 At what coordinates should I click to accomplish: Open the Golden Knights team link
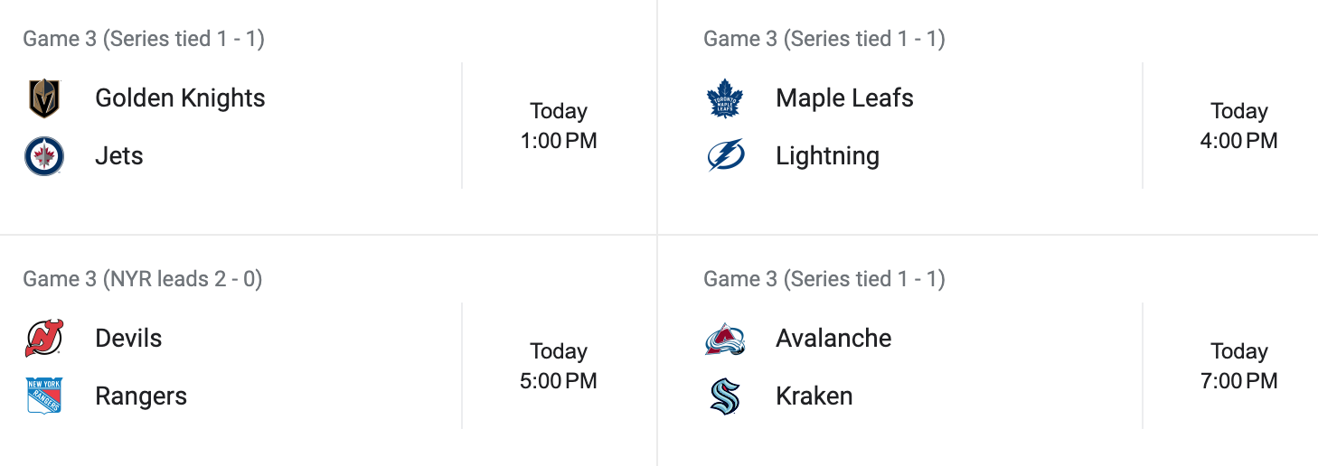click(180, 98)
